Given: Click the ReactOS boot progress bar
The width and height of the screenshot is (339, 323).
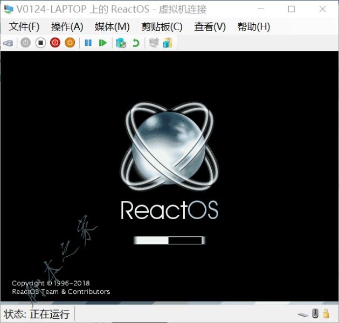Looking at the screenshot, I should coord(169,240).
